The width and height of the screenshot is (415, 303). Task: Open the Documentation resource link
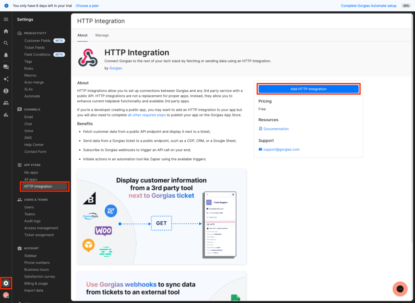pos(276,129)
